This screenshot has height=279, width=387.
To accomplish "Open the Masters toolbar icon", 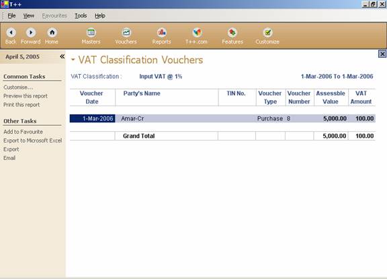I will [x=91, y=32].
